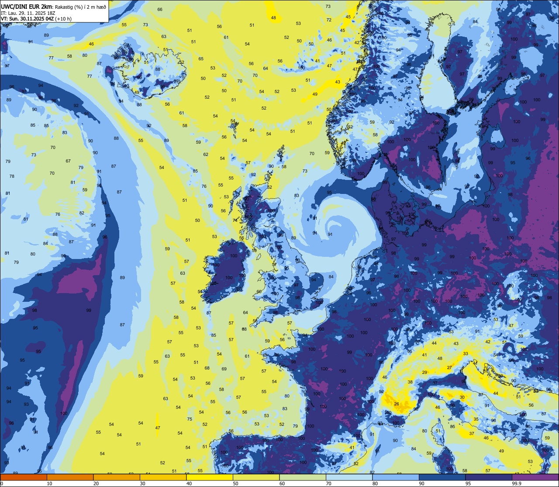Screen dimensions: 559x487
Task: Click the '99.9' legend tick label
Action: tap(517, 484)
